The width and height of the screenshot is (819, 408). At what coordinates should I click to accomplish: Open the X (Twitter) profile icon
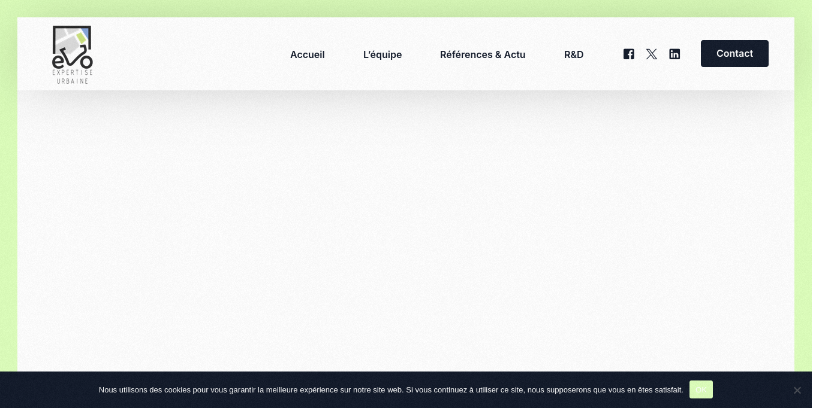point(652,54)
